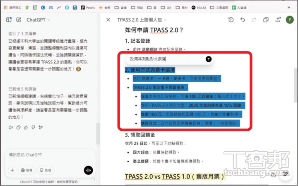Image resolution: width=298 pixels, height=186 pixels.
Task: Open the GA bookmarks folder
Action: point(166,7)
